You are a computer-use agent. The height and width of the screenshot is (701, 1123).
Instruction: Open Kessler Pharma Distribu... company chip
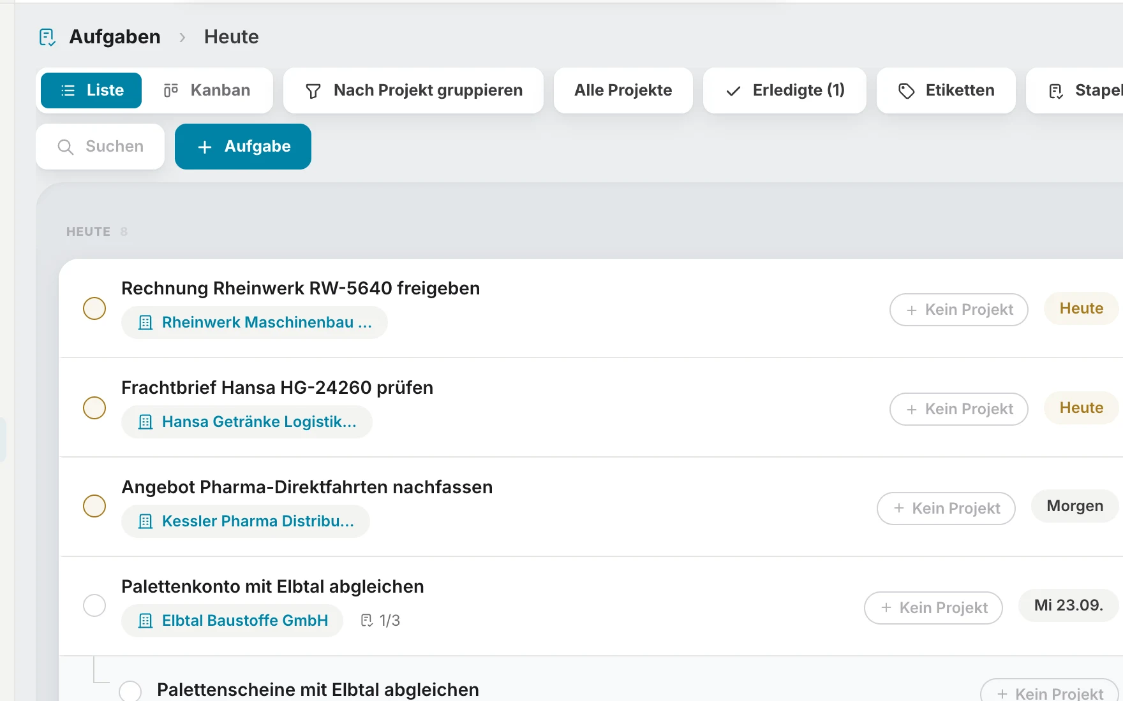pyautogui.click(x=246, y=521)
